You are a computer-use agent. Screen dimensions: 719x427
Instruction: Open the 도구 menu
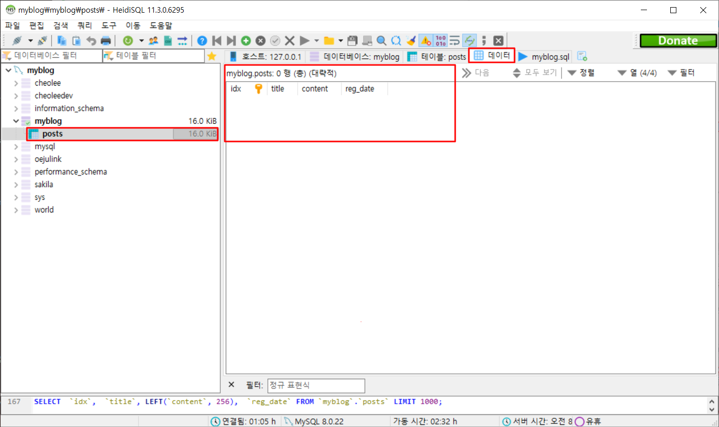click(x=109, y=25)
